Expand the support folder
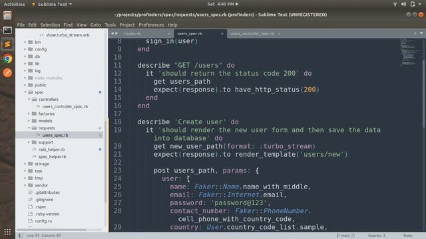The height and width of the screenshot is (239, 426). click(29, 142)
